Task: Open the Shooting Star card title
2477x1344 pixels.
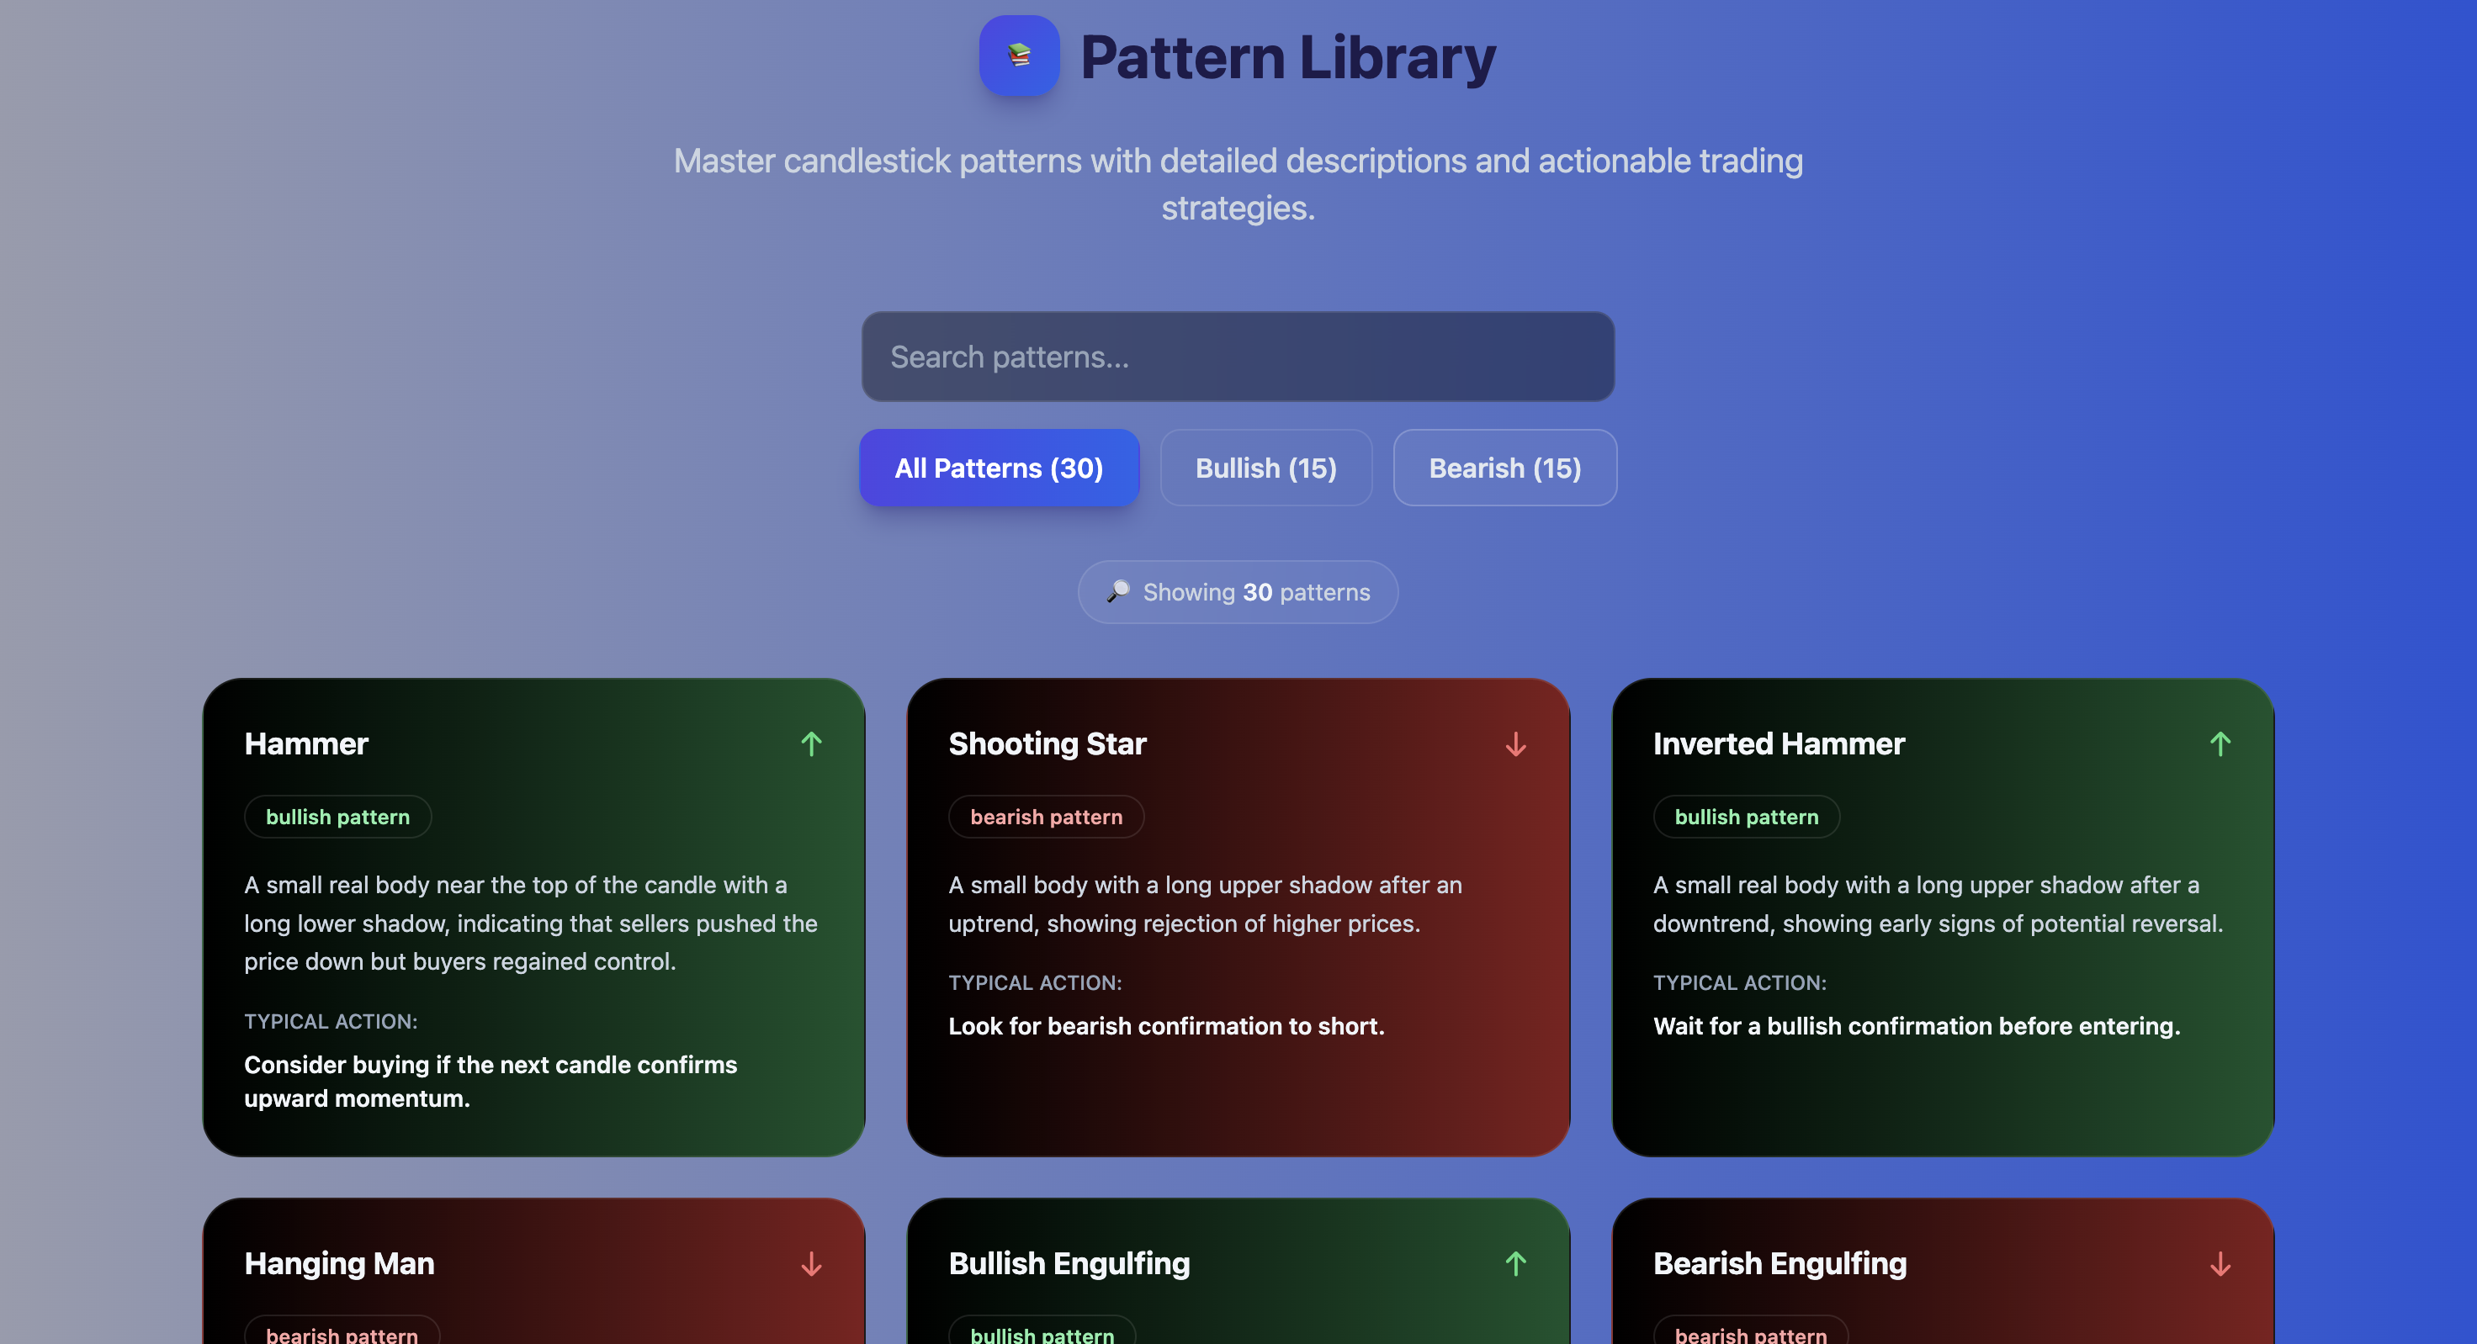Action: click(1048, 743)
